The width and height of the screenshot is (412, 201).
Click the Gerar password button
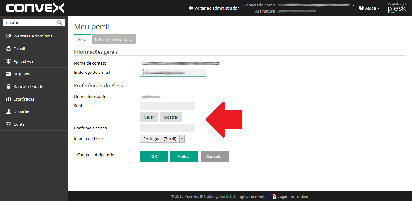pyautogui.click(x=149, y=117)
